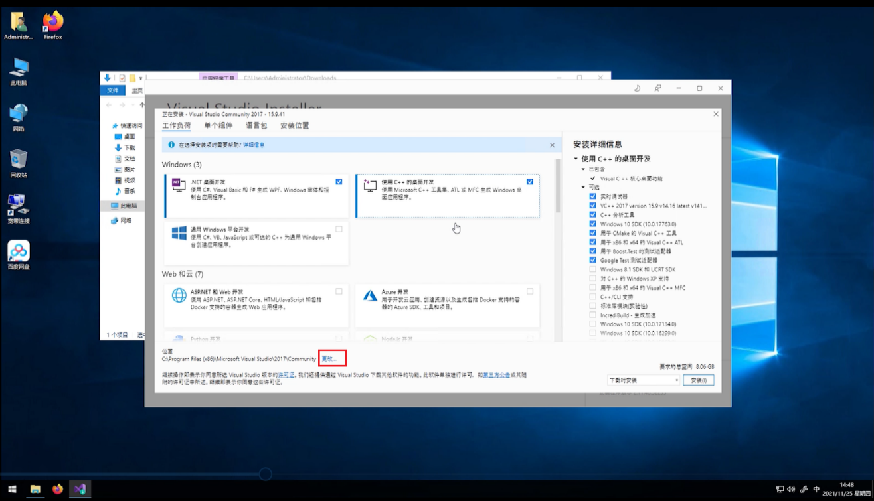Switch to the 工作负荷 tab
The height and width of the screenshot is (501, 874).
tap(176, 125)
